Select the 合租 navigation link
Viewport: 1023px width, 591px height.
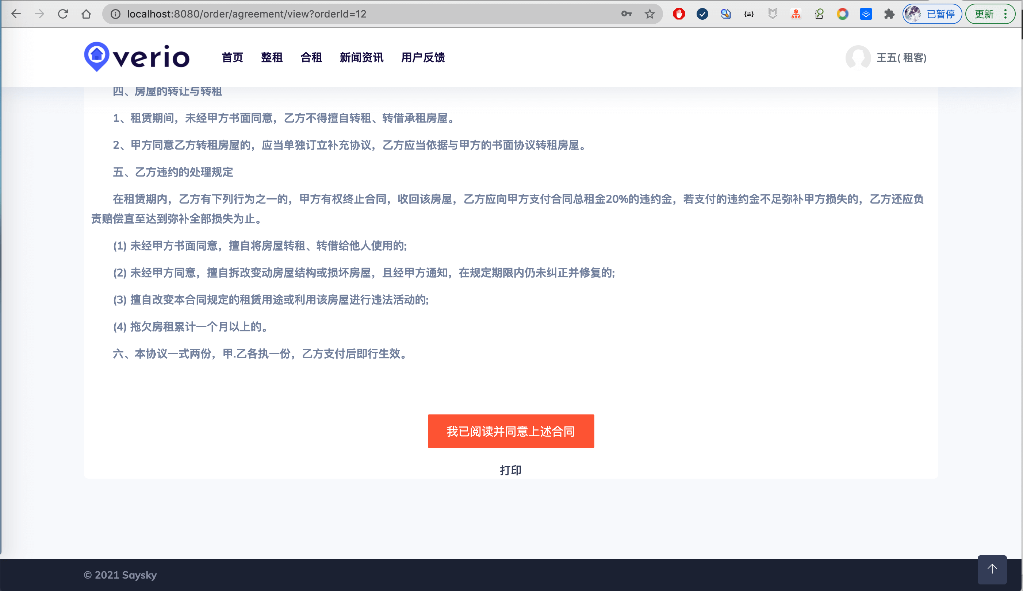pos(311,58)
